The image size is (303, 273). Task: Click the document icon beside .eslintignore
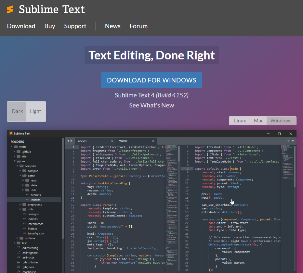click(x=19, y=253)
